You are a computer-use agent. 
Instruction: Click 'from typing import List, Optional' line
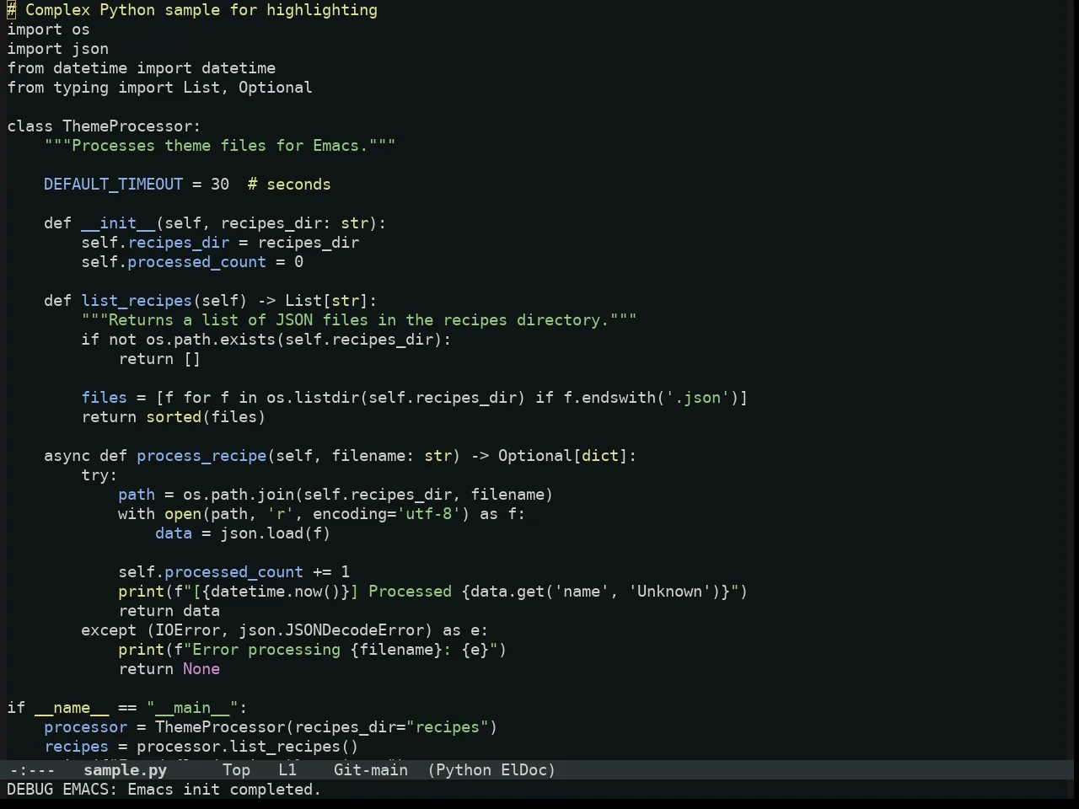pyautogui.click(x=159, y=88)
